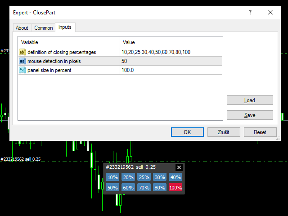Viewport: 288px width, 216px height.
Task: Cancel the dialog with Zrušit
Action: [224, 132]
